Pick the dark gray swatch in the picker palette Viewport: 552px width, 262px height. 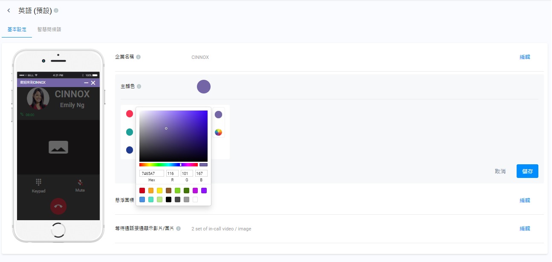[x=177, y=199]
